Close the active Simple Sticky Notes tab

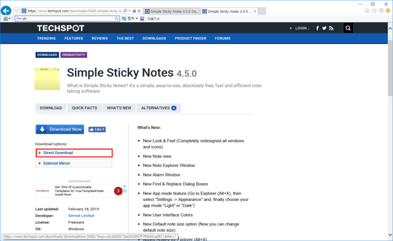point(255,11)
